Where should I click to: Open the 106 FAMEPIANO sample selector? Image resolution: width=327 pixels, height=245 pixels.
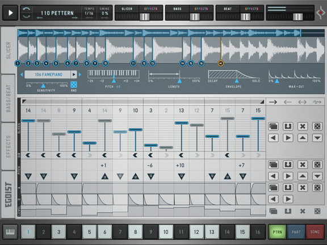point(48,74)
